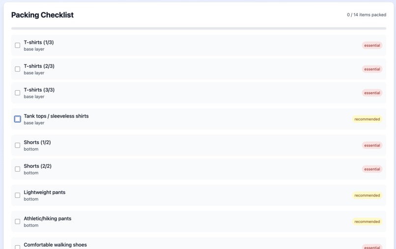The width and height of the screenshot is (396, 249).
Task: Mark T-shirts (3/3) as packed
Action: [x=17, y=93]
